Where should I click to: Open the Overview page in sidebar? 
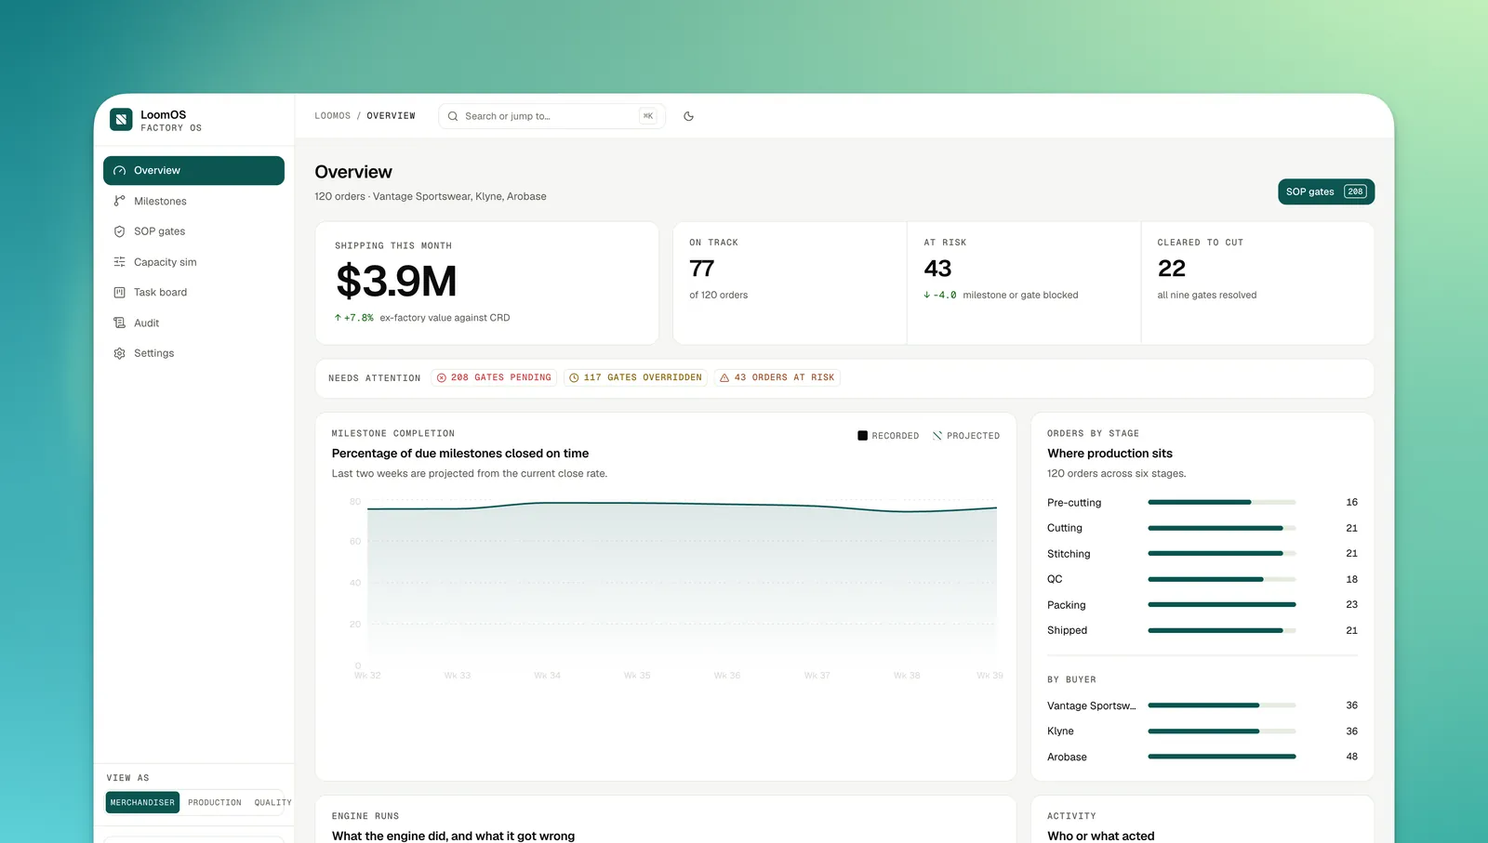click(193, 171)
